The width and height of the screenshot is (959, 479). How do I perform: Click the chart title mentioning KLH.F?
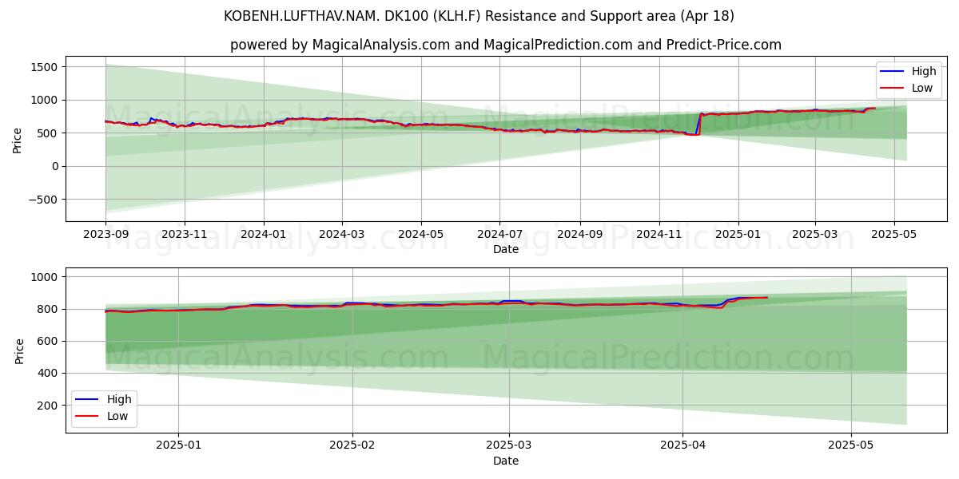(479, 16)
